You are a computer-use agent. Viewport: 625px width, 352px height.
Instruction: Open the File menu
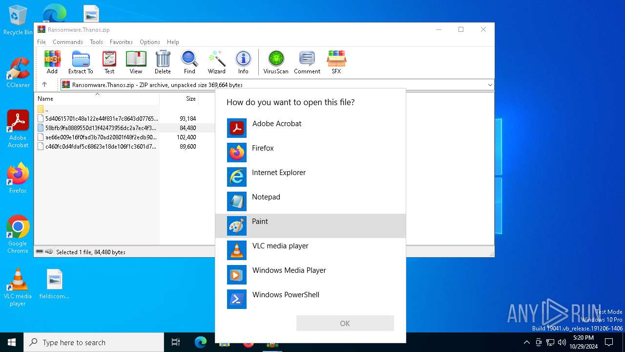pyautogui.click(x=42, y=42)
